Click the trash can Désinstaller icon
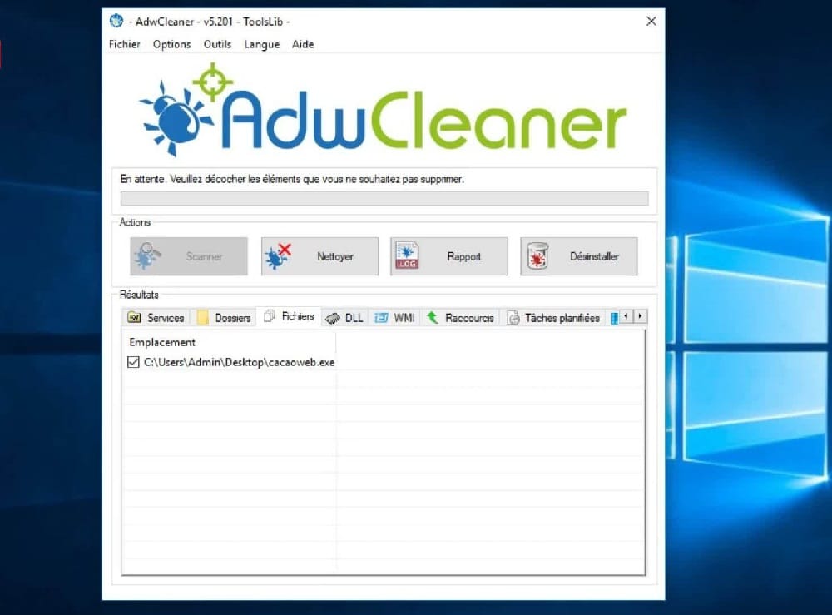 (x=537, y=255)
